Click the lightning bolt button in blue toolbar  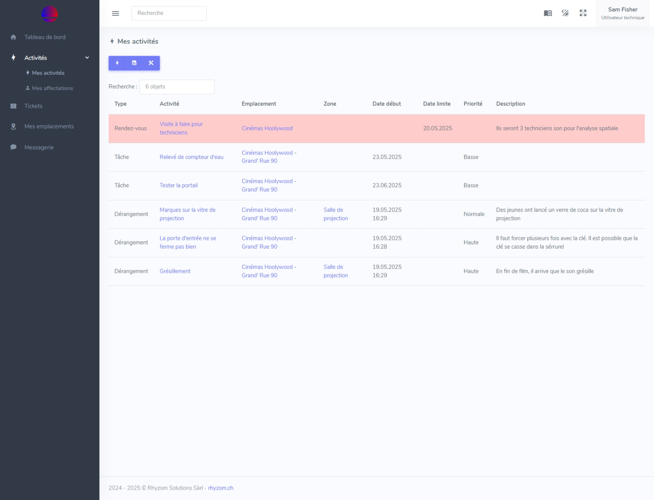(118, 63)
